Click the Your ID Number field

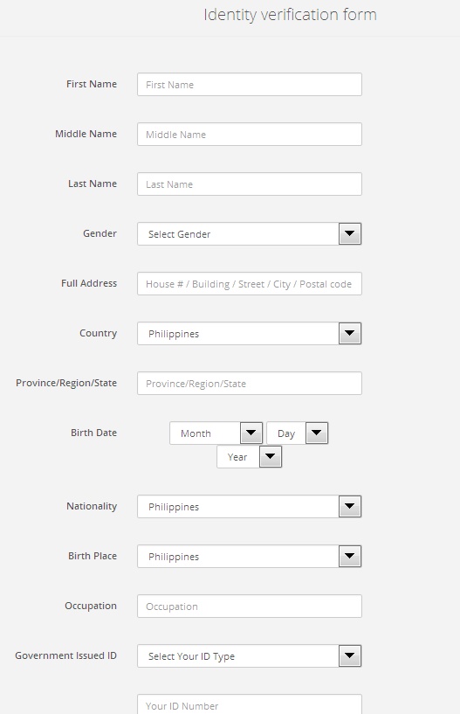[x=250, y=704]
